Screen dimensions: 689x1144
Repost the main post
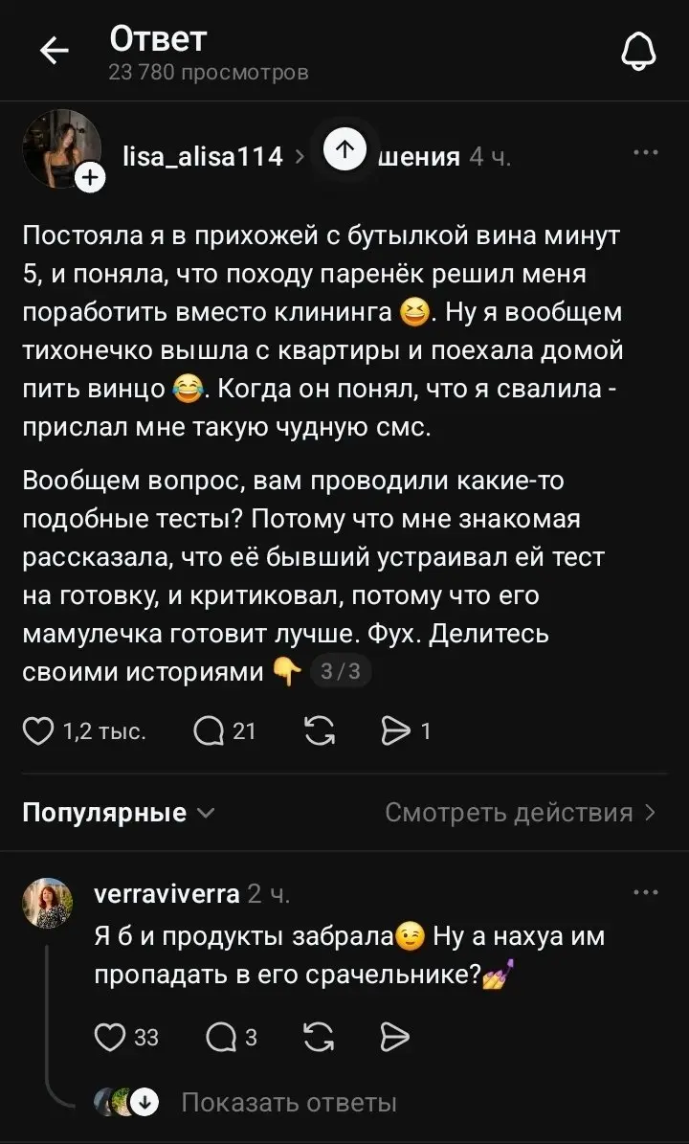coord(320,731)
